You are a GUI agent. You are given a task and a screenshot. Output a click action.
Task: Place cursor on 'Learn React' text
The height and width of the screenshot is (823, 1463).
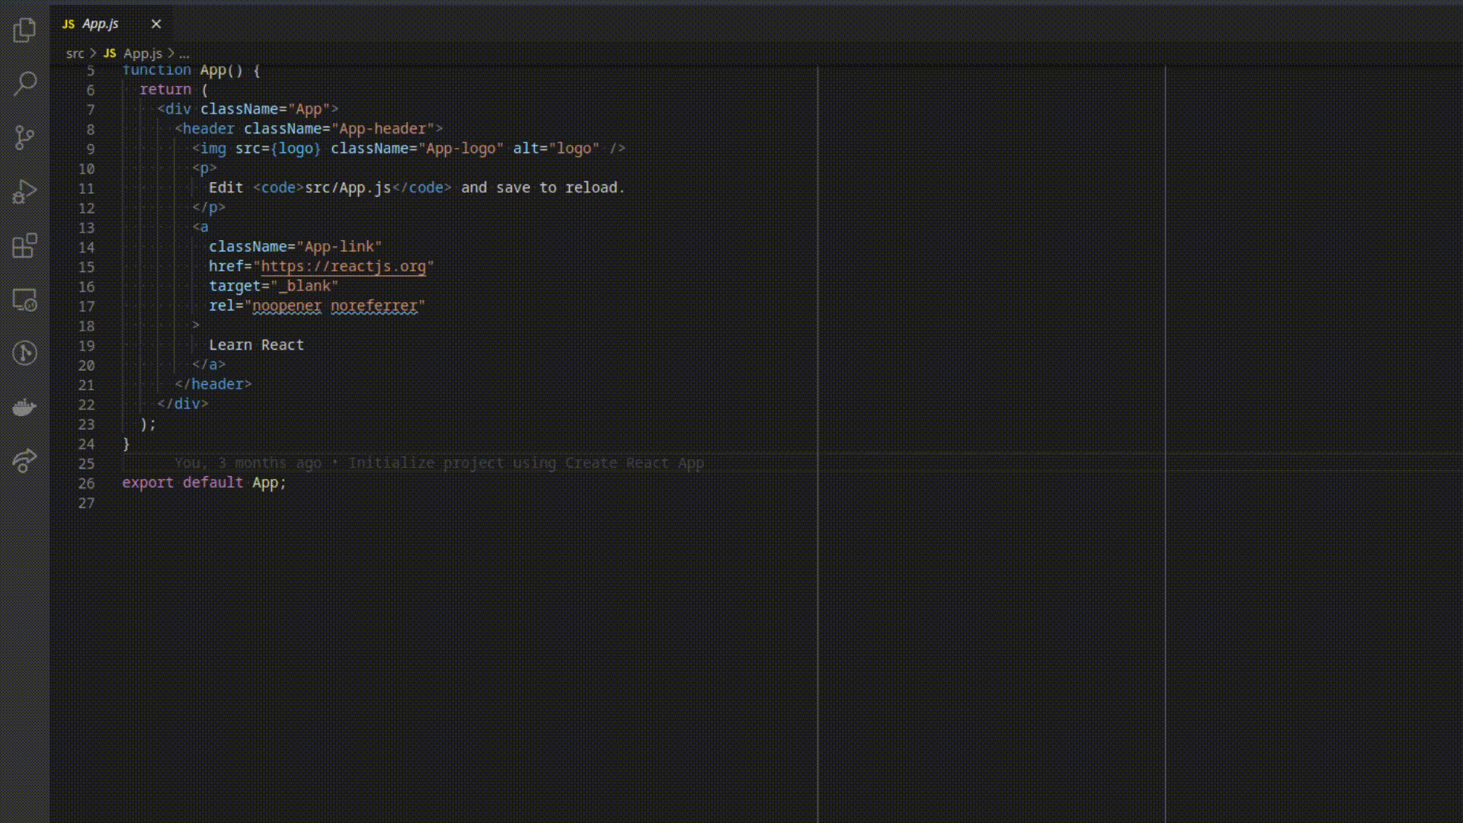click(256, 345)
